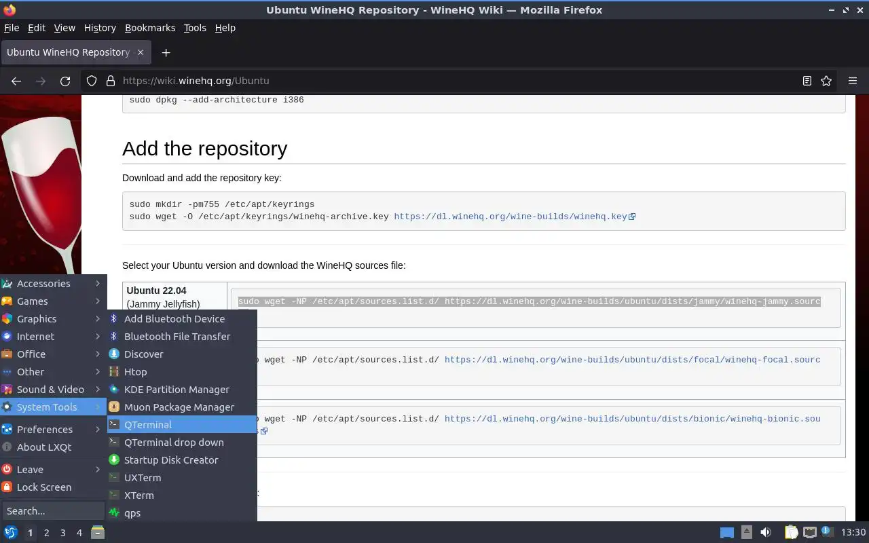Click the 13:30 panel clock

[x=853, y=532]
